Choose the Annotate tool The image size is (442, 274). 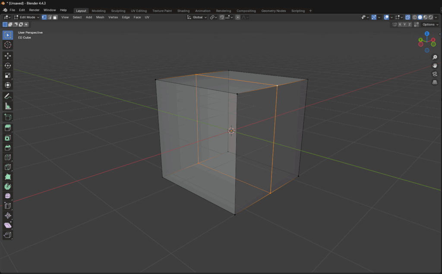[x=8, y=96]
